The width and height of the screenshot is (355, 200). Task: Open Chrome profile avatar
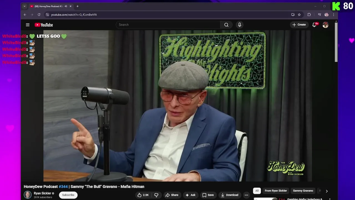coord(326,15)
